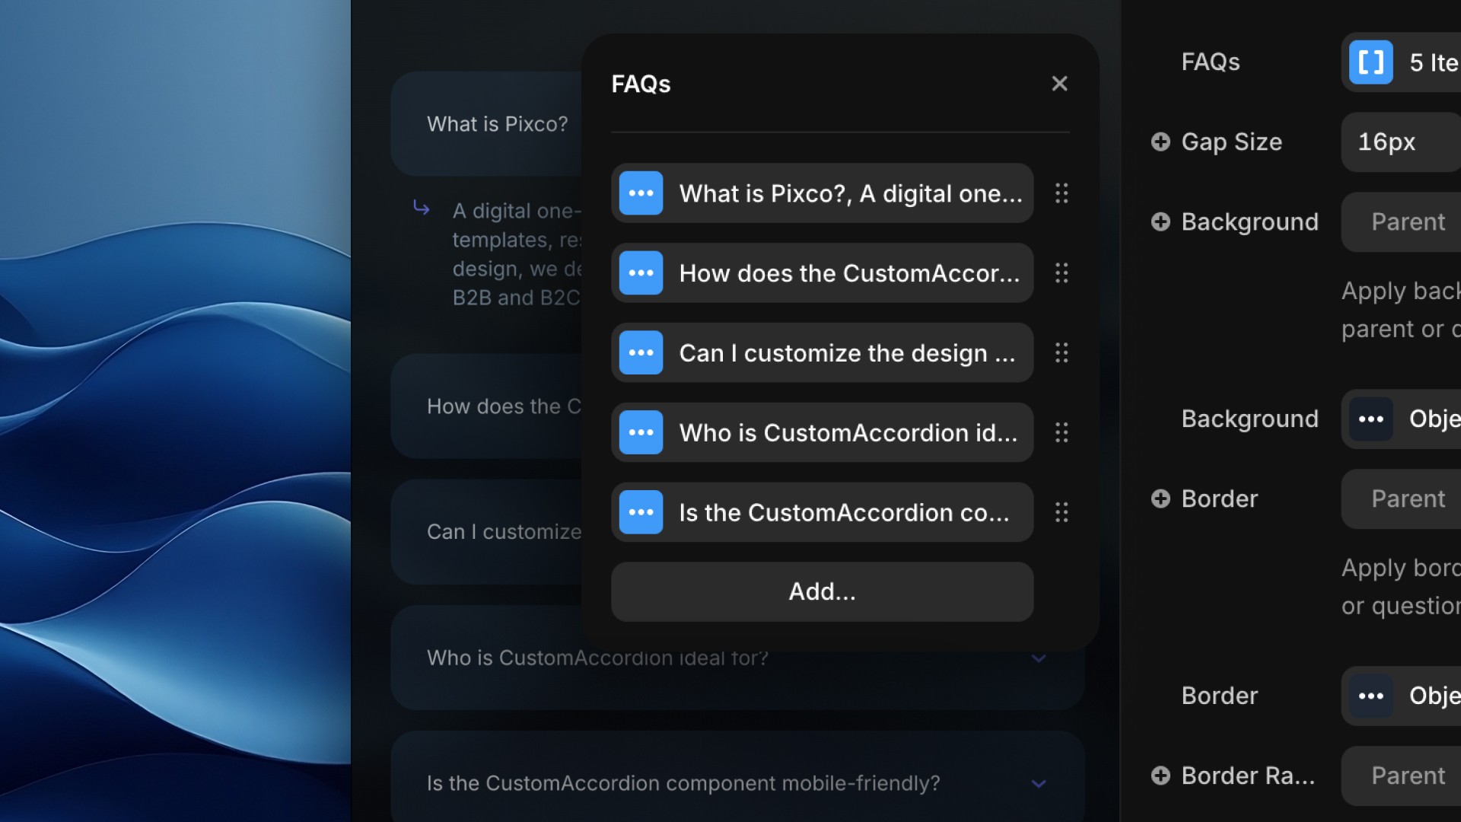Click the 'FAQs' property label in right panel
The width and height of the screenshot is (1461, 822).
pos(1210,62)
